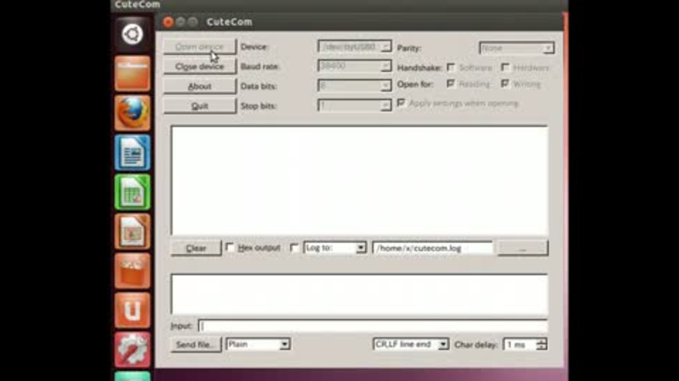The image size is (679, 381).
Task: Click in the command history list area
Action: pos(359,294)
